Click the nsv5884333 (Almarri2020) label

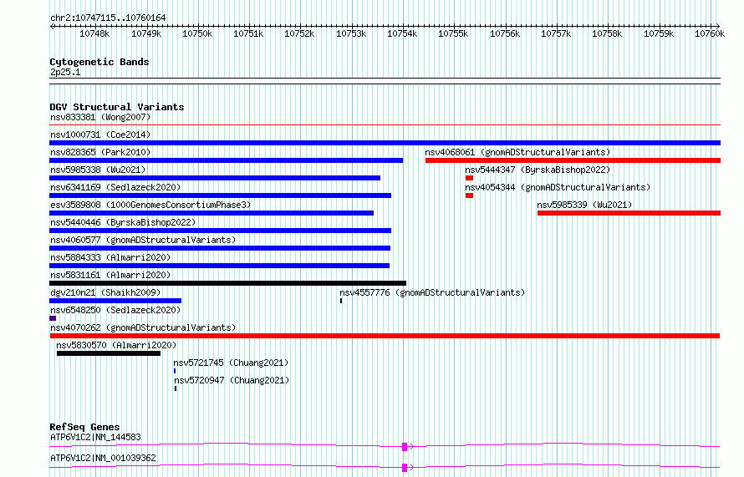110,257
